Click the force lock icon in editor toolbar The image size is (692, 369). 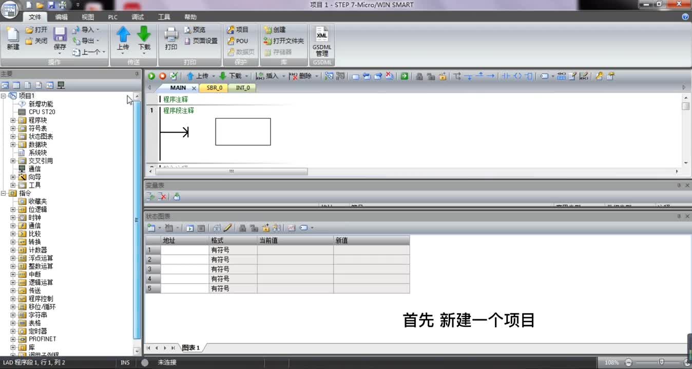pos(419,76)
